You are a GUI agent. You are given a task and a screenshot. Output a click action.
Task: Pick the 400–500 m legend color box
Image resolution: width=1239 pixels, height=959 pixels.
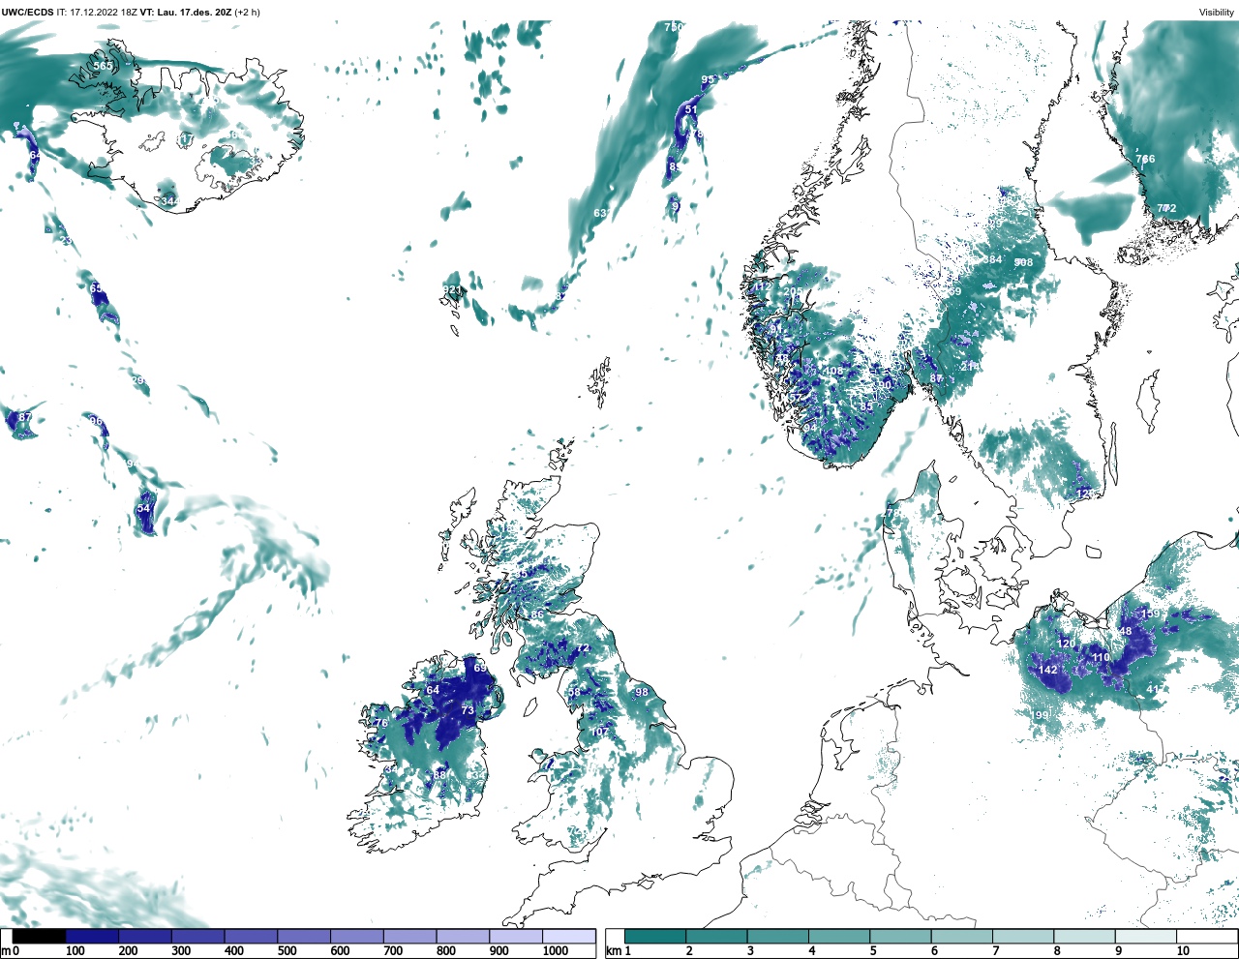pyautogui.click(x=251, y=936)
